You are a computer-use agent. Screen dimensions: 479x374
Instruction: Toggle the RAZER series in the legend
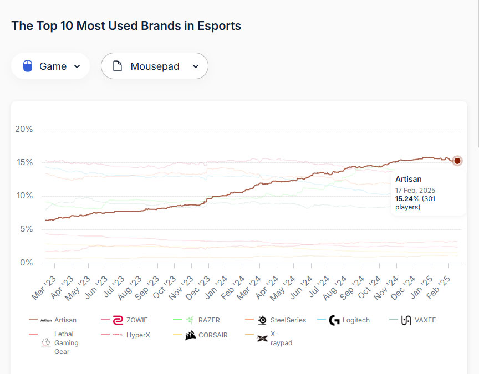coord(196,320)
